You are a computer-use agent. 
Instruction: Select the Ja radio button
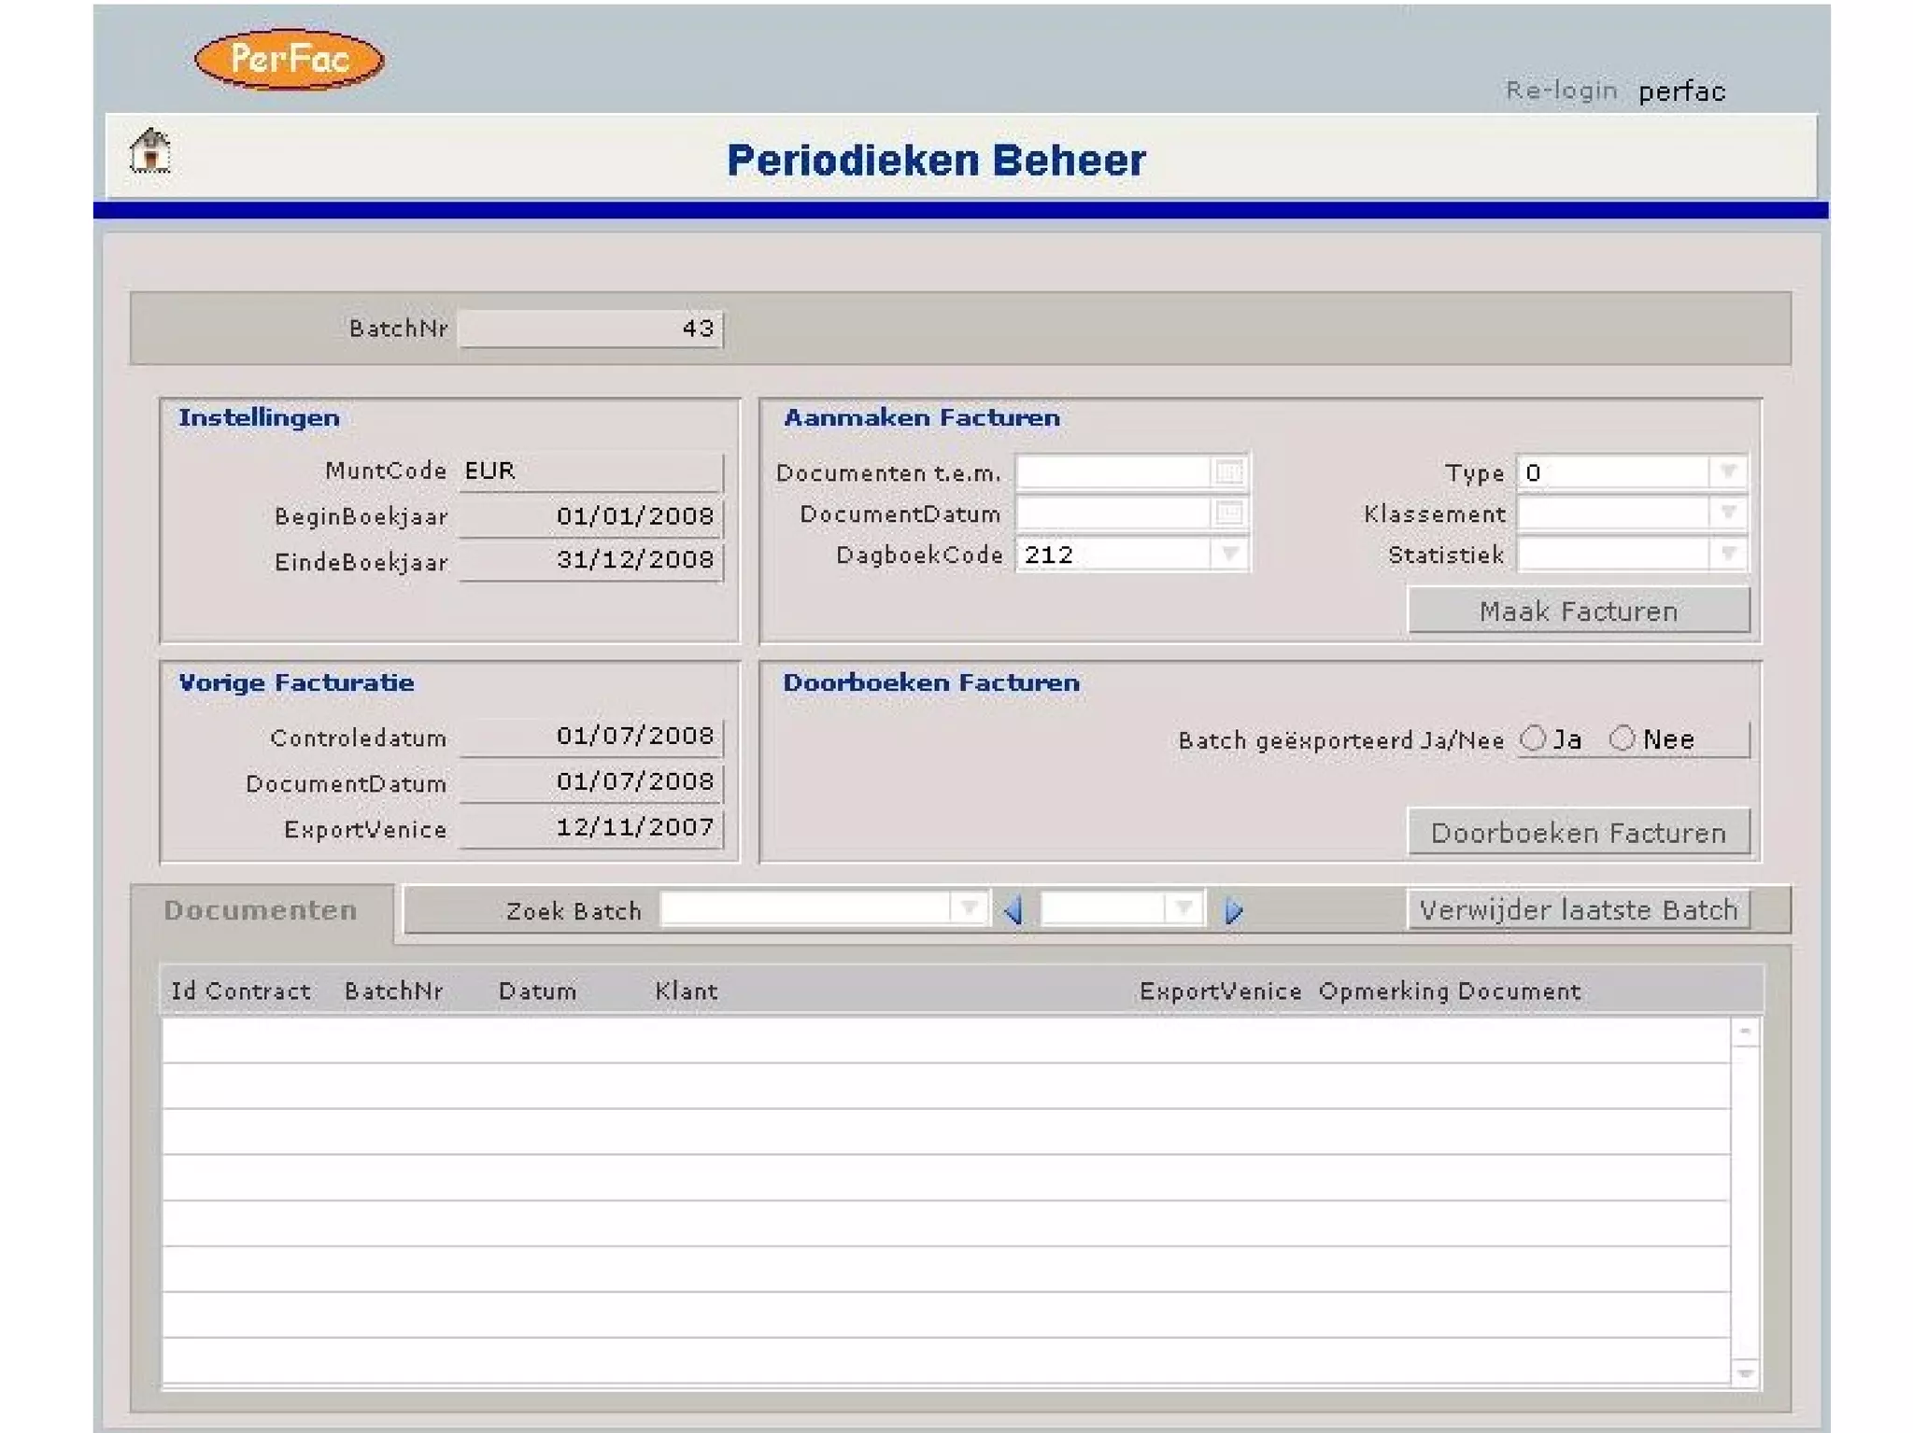click(1532, 738)
